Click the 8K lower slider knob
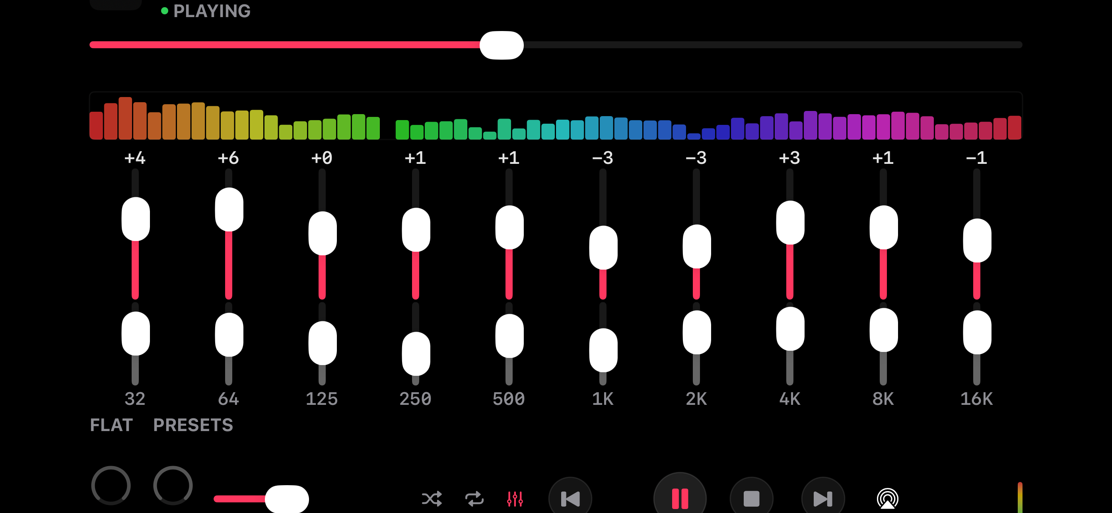The image size is (1112, 513). tap(883, 330)
